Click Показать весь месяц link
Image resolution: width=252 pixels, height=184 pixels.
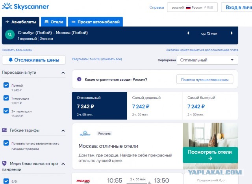[17, 50]
